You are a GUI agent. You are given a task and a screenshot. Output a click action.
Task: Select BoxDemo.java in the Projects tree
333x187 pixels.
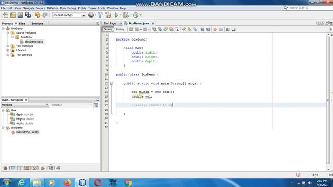(x=34, y=42)
